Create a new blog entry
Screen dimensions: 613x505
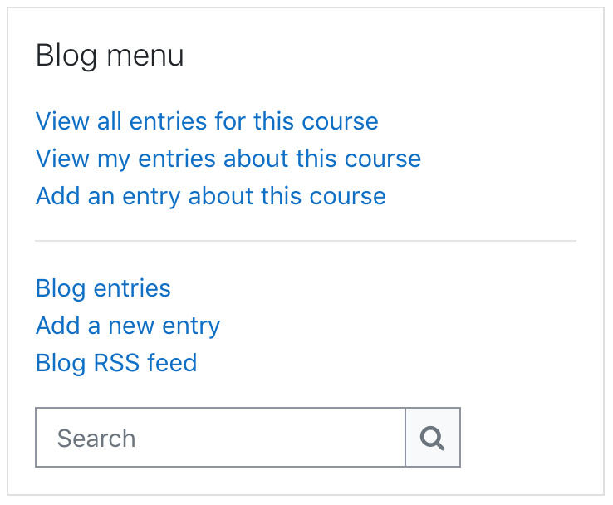click(x=127, y=326)
